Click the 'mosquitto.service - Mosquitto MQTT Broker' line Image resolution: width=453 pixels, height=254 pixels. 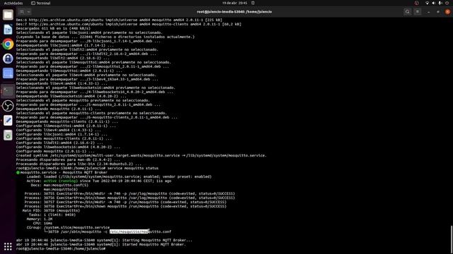point(62,172)
